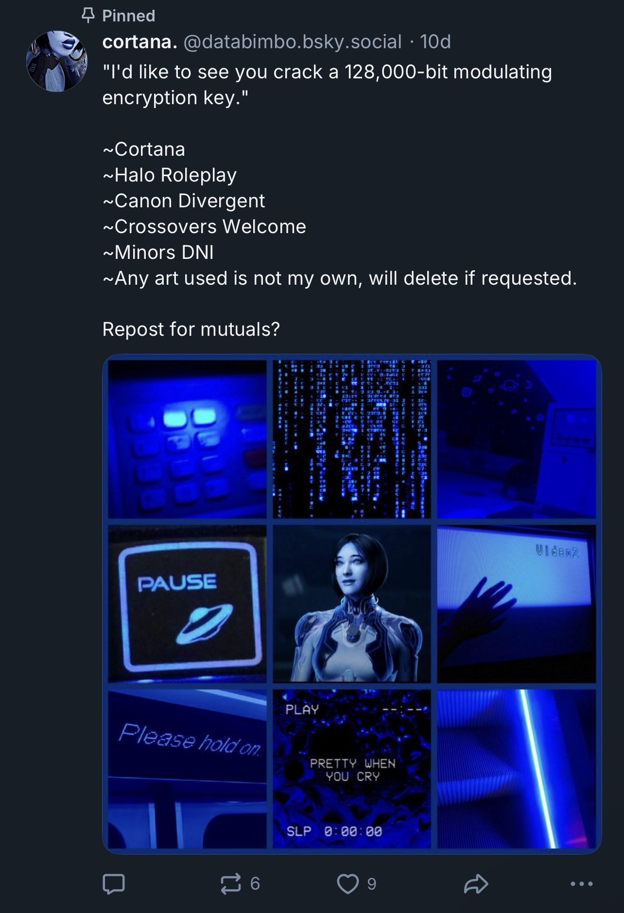Image resolution: width=624 pixels, height=913 pixels.
Task: Tap the repost arrows icon
Action: (x=230, y=884)
